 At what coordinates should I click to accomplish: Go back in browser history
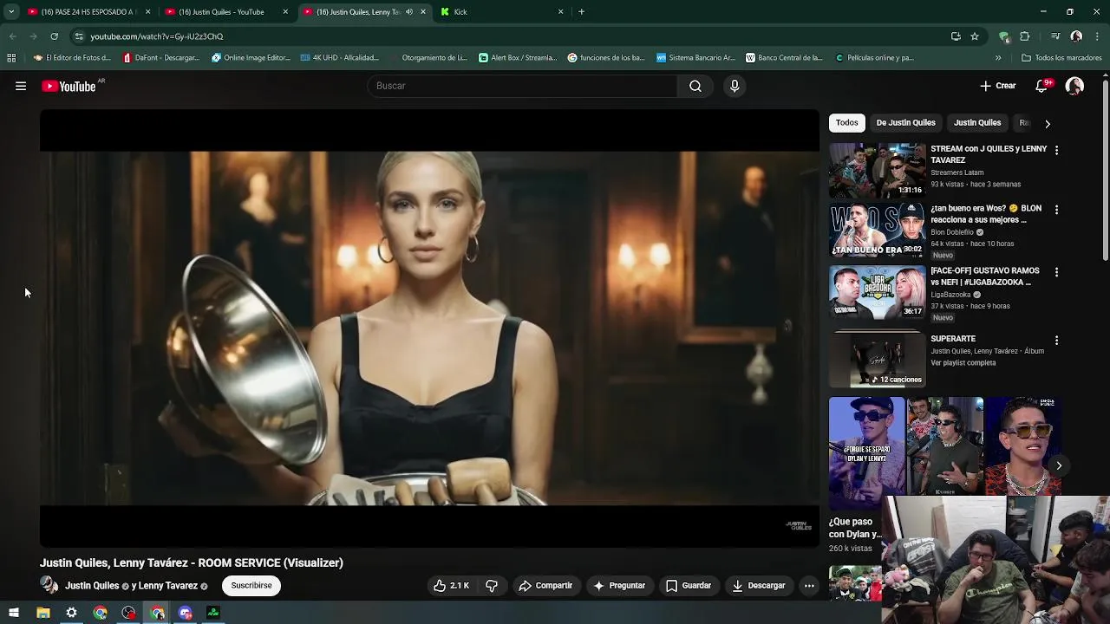(x=12, y=36)
